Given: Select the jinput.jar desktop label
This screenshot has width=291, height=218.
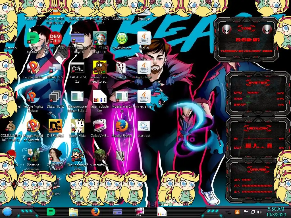Looking at the screenshot, I should [144, 19].
